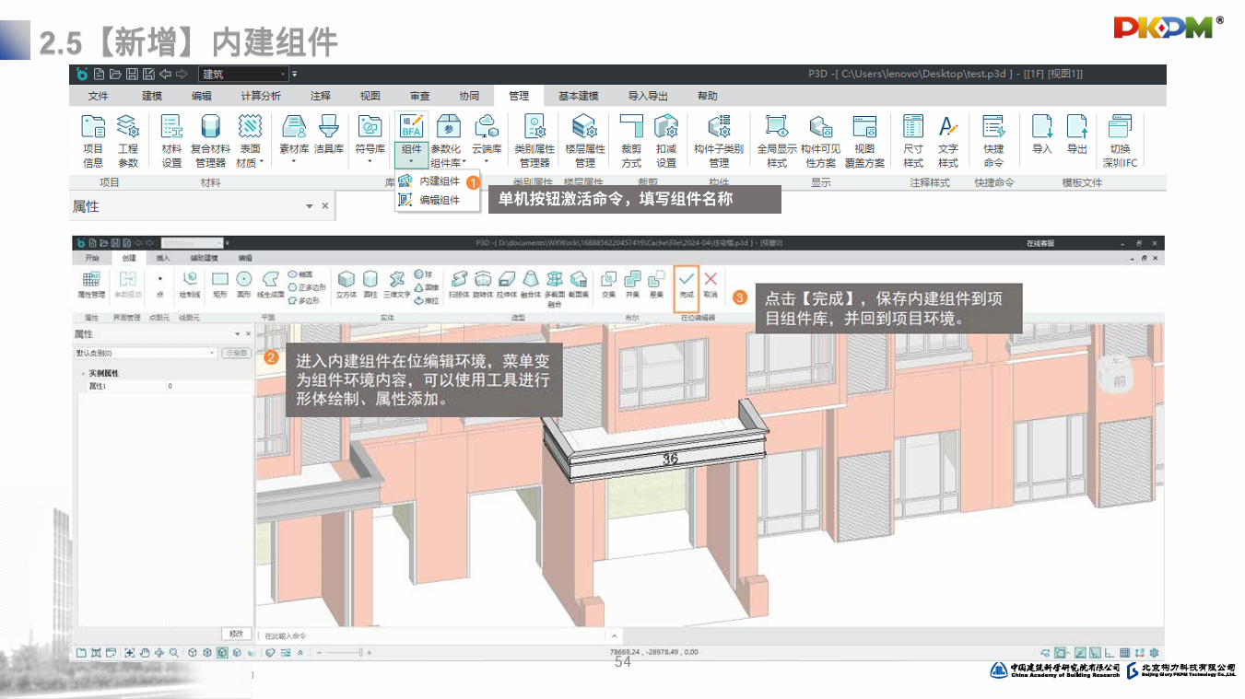Apply the 并集 boolean operation

click(632, 284)
